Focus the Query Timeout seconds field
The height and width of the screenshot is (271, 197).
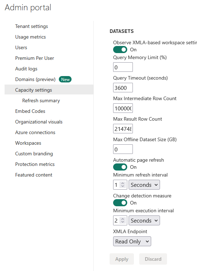tap(123, 88)
